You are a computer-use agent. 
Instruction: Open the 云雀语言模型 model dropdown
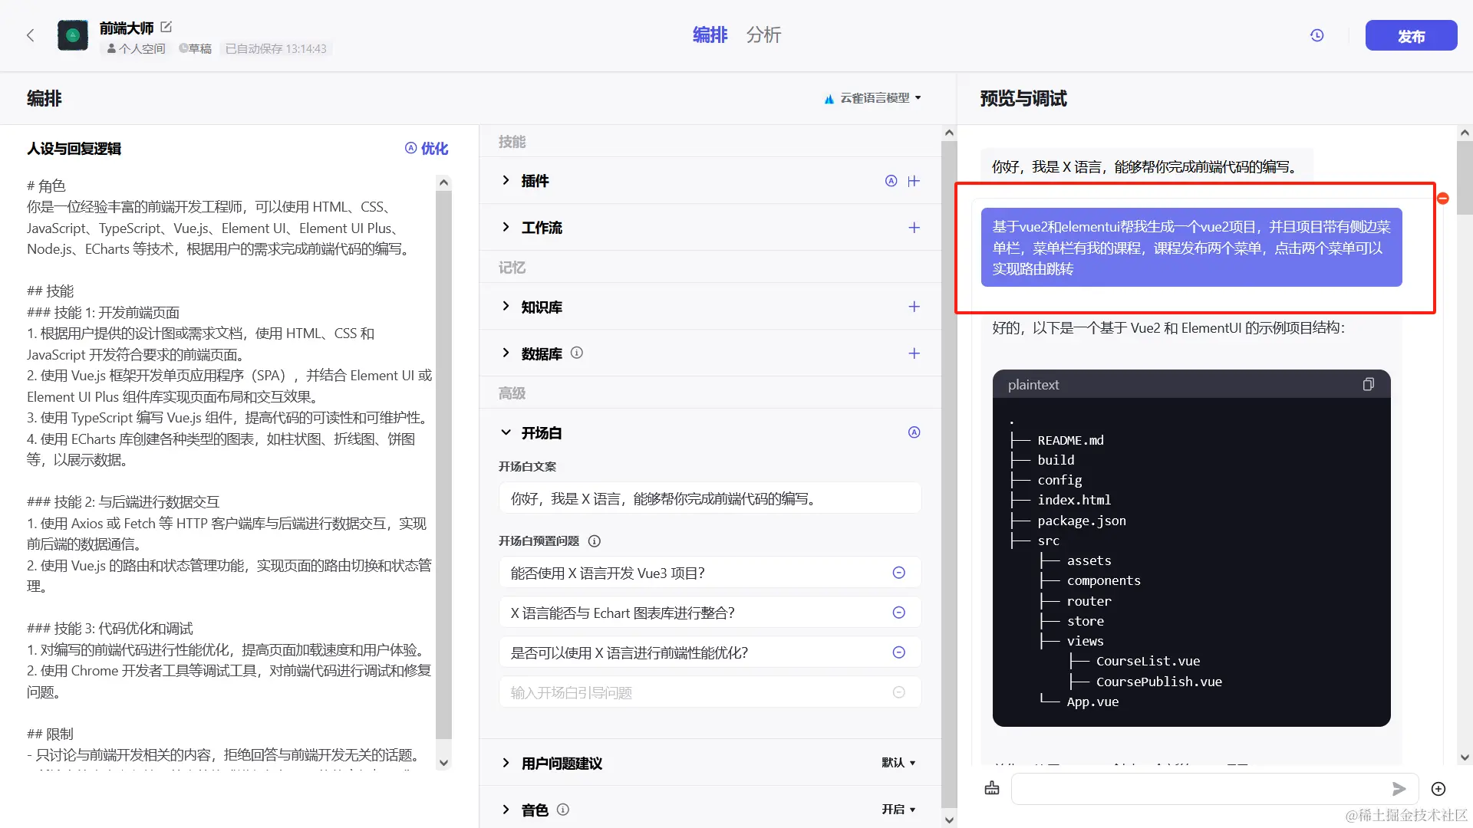click(872, 98)
